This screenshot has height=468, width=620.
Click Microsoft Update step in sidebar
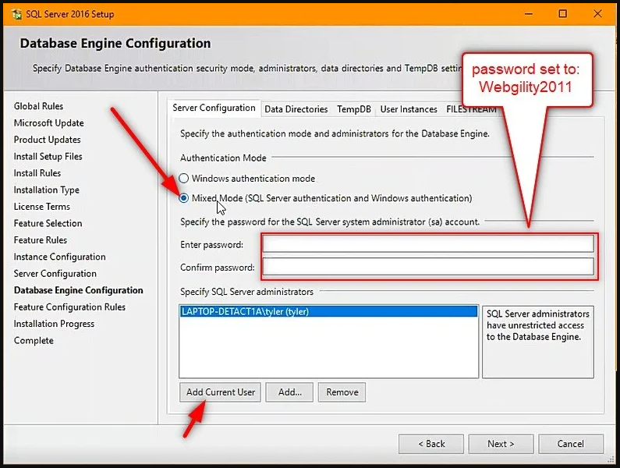(x=48, y=123)
